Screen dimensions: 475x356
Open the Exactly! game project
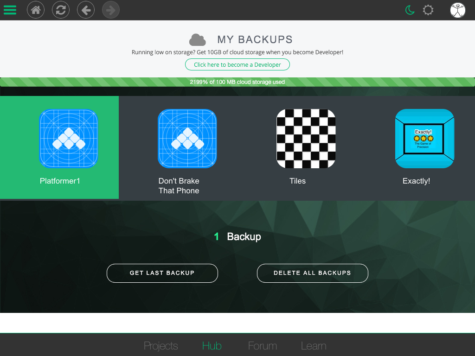click(424, 139)
